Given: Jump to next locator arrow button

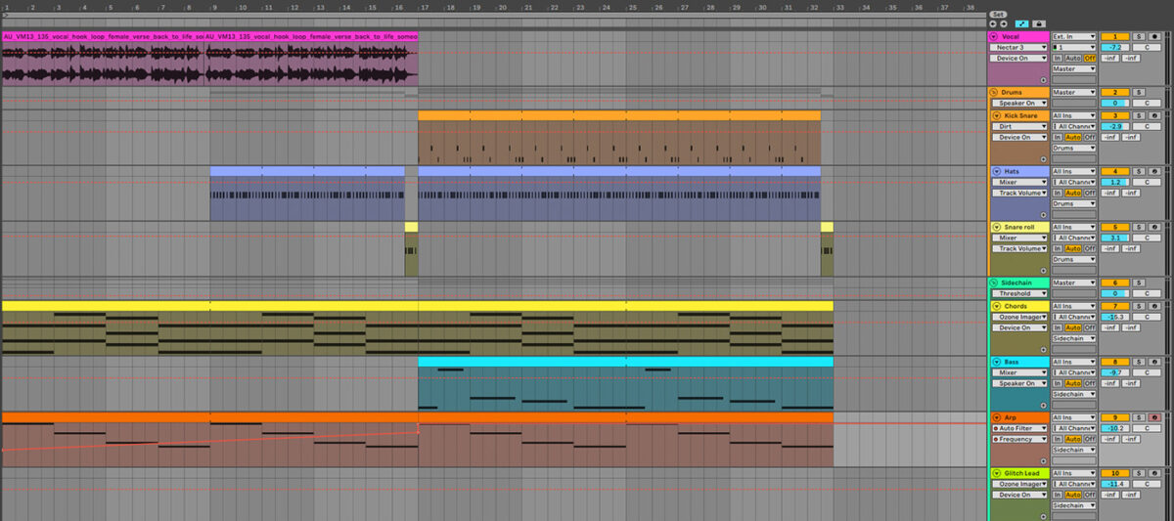Looking at the screenshot, I should 1002,22.
